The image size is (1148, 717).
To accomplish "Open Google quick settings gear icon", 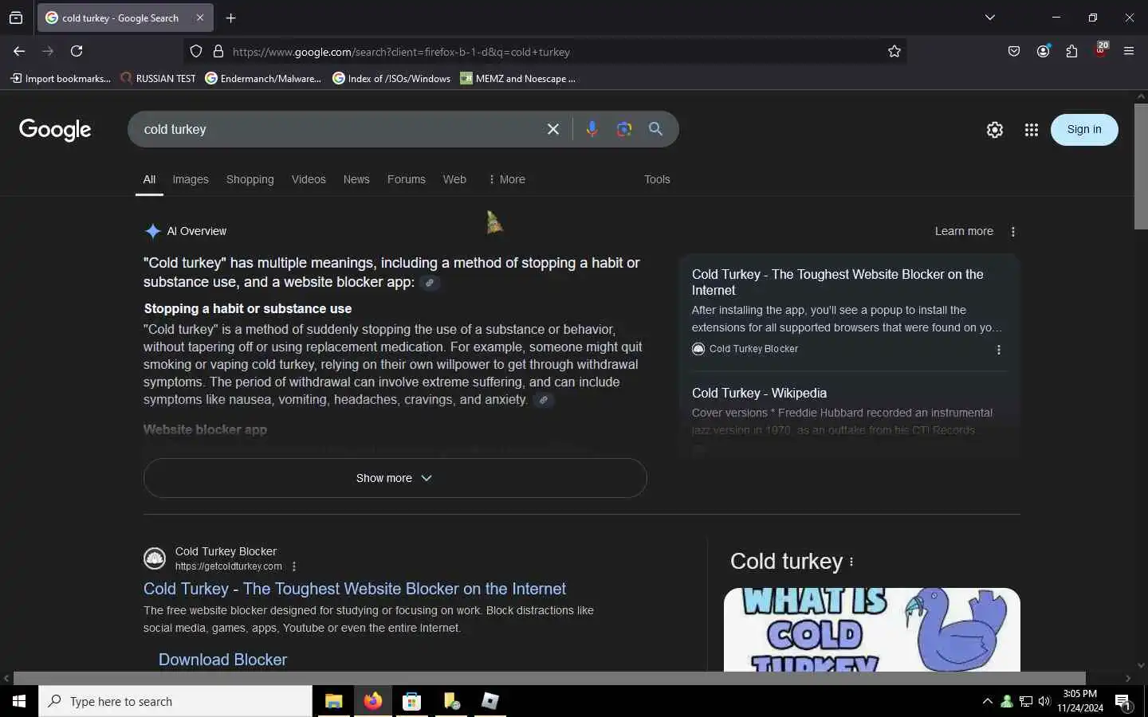I will pos(995,130).
